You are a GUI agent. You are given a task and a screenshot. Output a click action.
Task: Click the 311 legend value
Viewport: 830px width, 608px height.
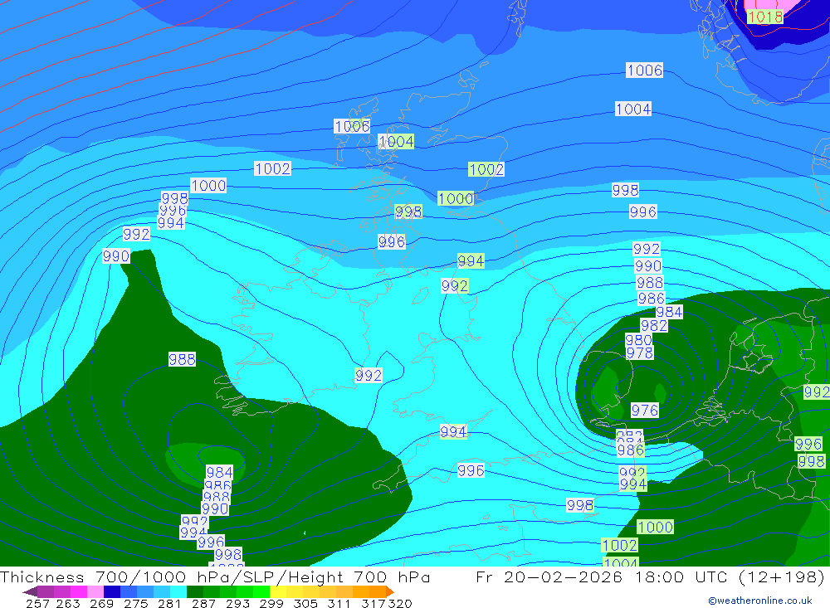(339, 603)
